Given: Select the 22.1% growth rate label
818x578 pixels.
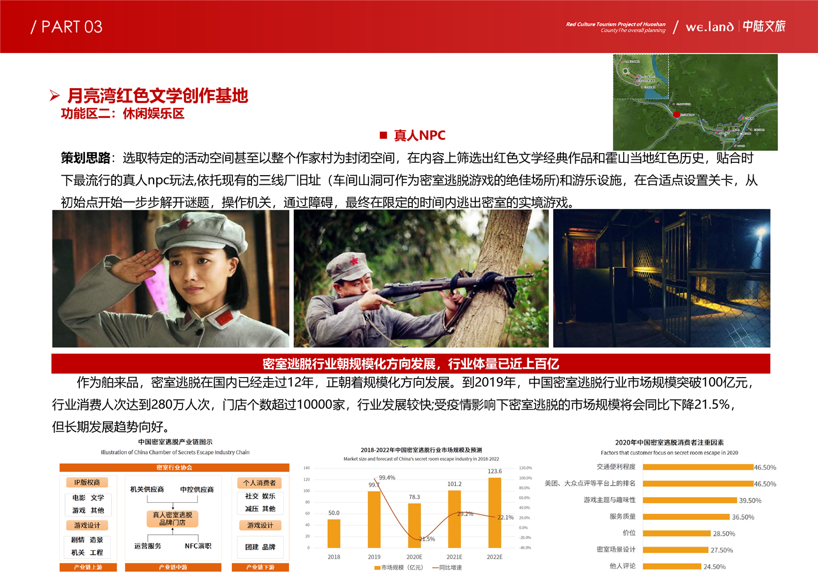Looking at the screenshot, I should [506, 517].
